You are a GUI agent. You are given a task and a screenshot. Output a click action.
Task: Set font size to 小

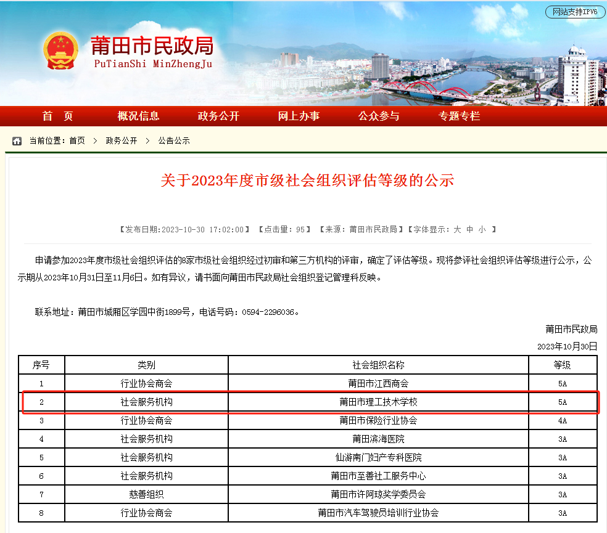coord(482,230)
